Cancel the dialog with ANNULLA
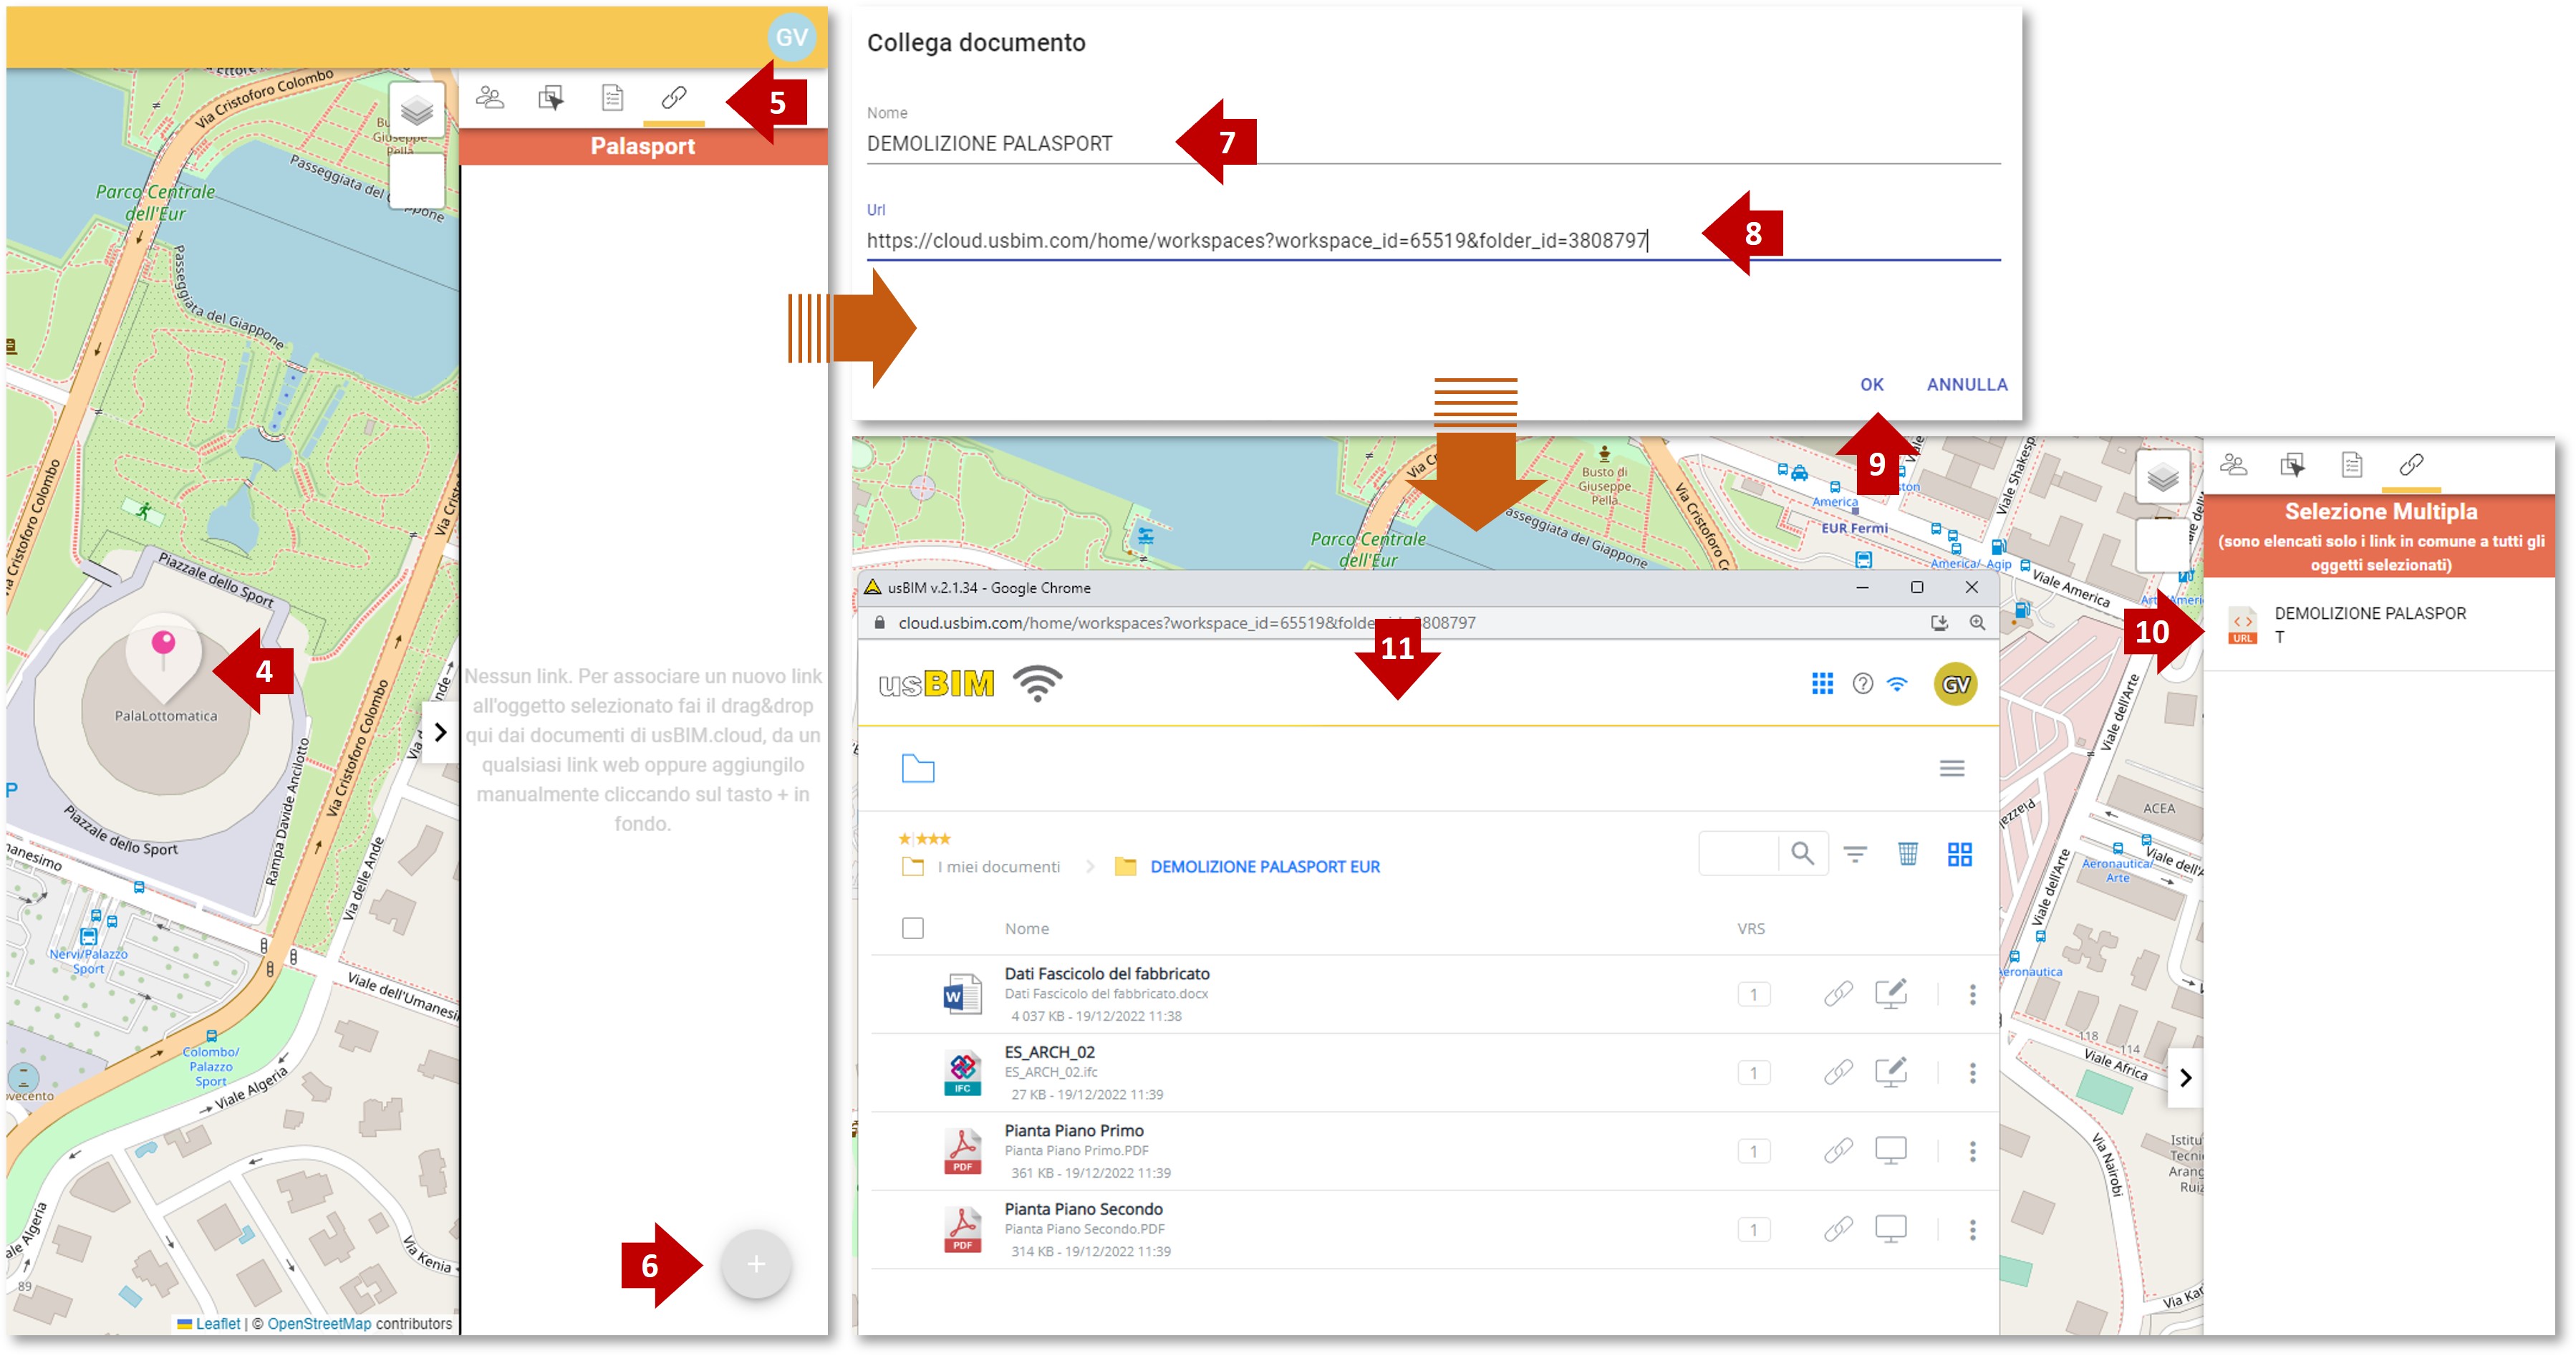The image size is (2576, 1356). click(1966, 385)
